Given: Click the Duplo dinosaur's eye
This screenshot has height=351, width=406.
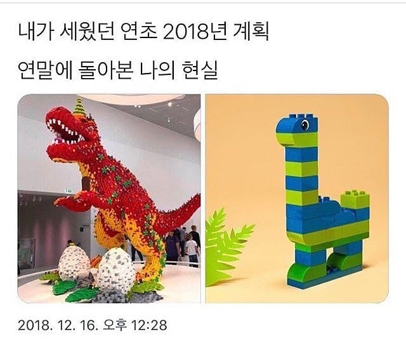Looking at the screenshot, I should 304,125.
